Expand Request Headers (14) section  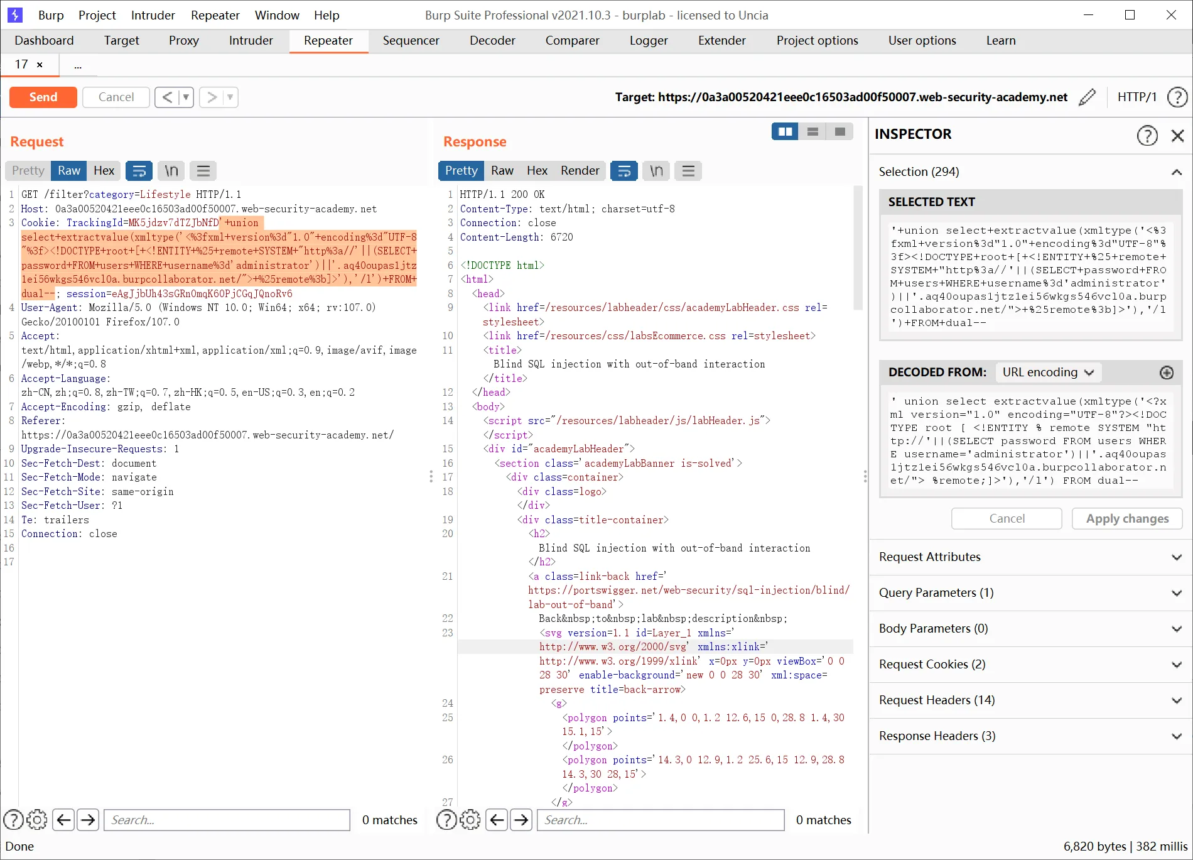click(x=1030, y=700)
